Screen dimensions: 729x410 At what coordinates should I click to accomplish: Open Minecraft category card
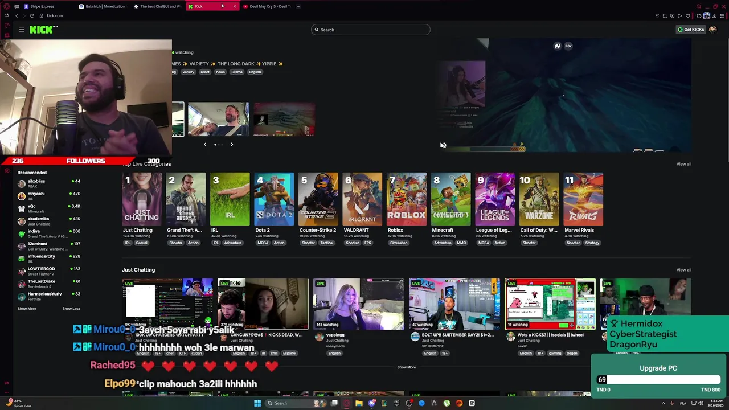(x=451, y=199)
